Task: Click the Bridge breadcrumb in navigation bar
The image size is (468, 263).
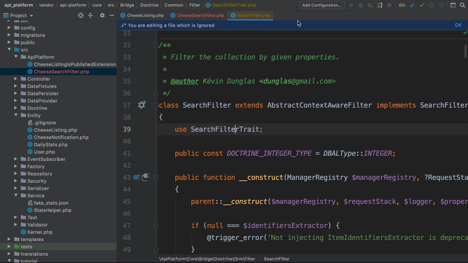Action: tap(127, 5)
